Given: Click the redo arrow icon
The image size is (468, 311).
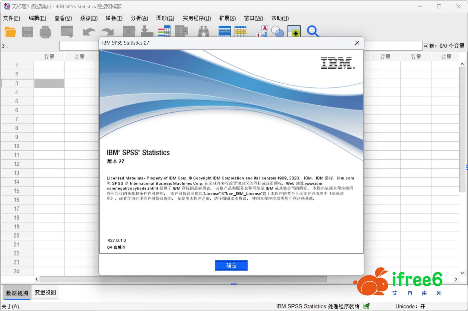Looking at the screenshot, I should [107, 32].
